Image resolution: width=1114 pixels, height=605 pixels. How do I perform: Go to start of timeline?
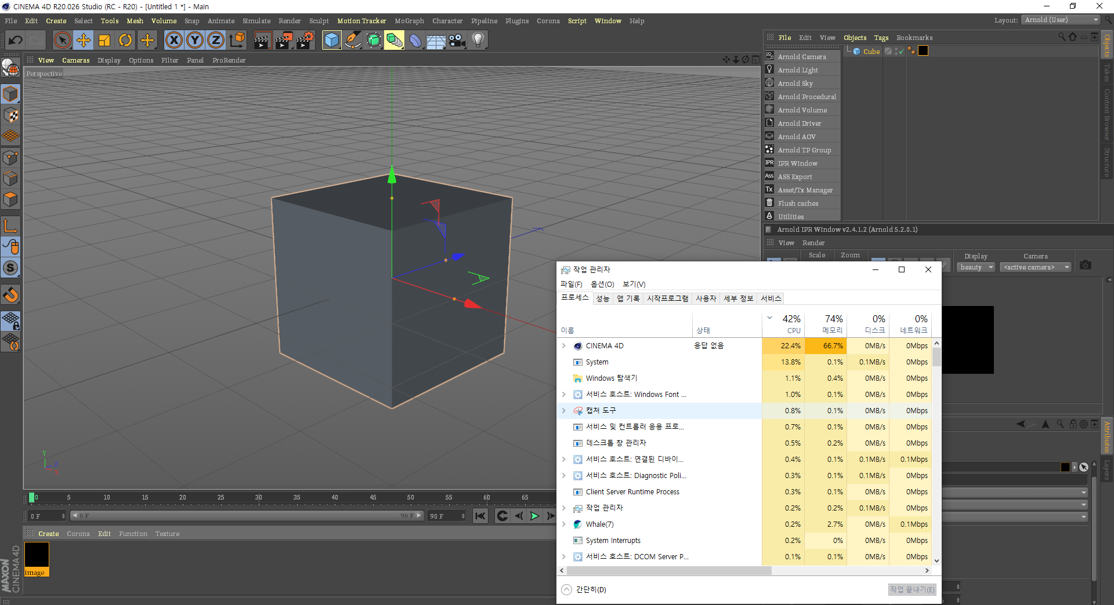(480, 516)
